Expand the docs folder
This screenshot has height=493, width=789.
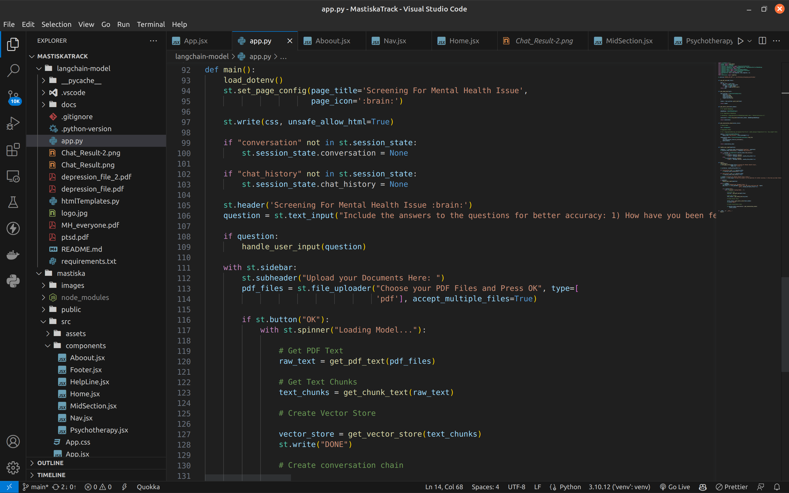pyautogui.click(x=68, y=105)
